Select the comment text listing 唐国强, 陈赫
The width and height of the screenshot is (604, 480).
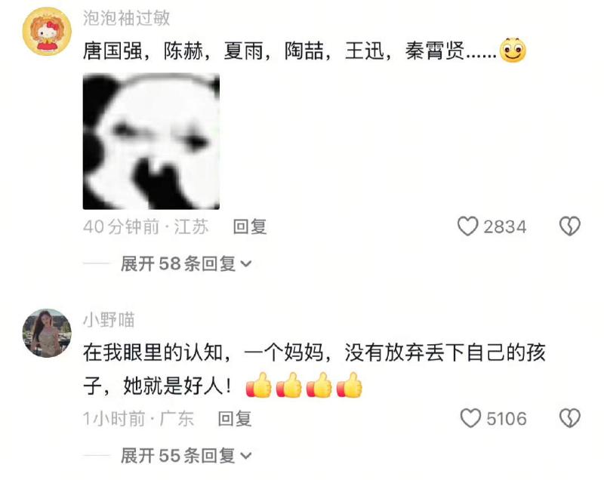point(290,51)
